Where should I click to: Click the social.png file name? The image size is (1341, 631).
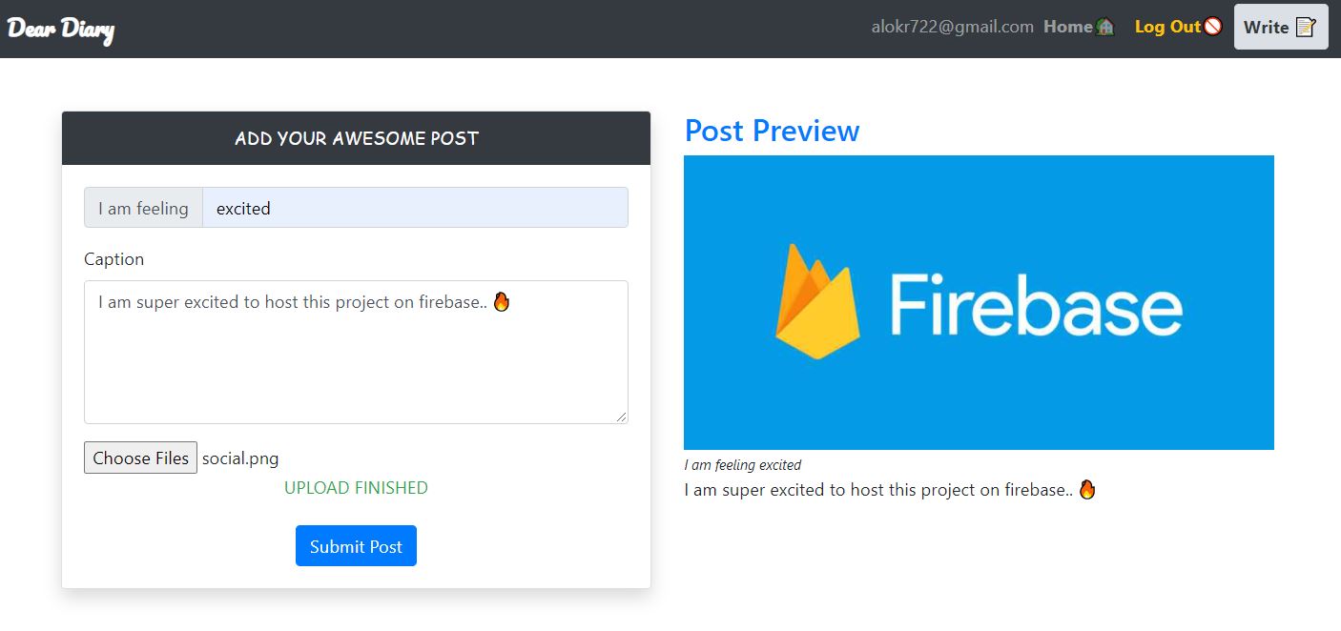pos(240,458)
